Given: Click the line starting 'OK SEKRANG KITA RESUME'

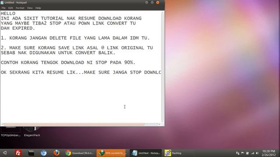Looking at the screenshot, I should (x=80, y=72).
